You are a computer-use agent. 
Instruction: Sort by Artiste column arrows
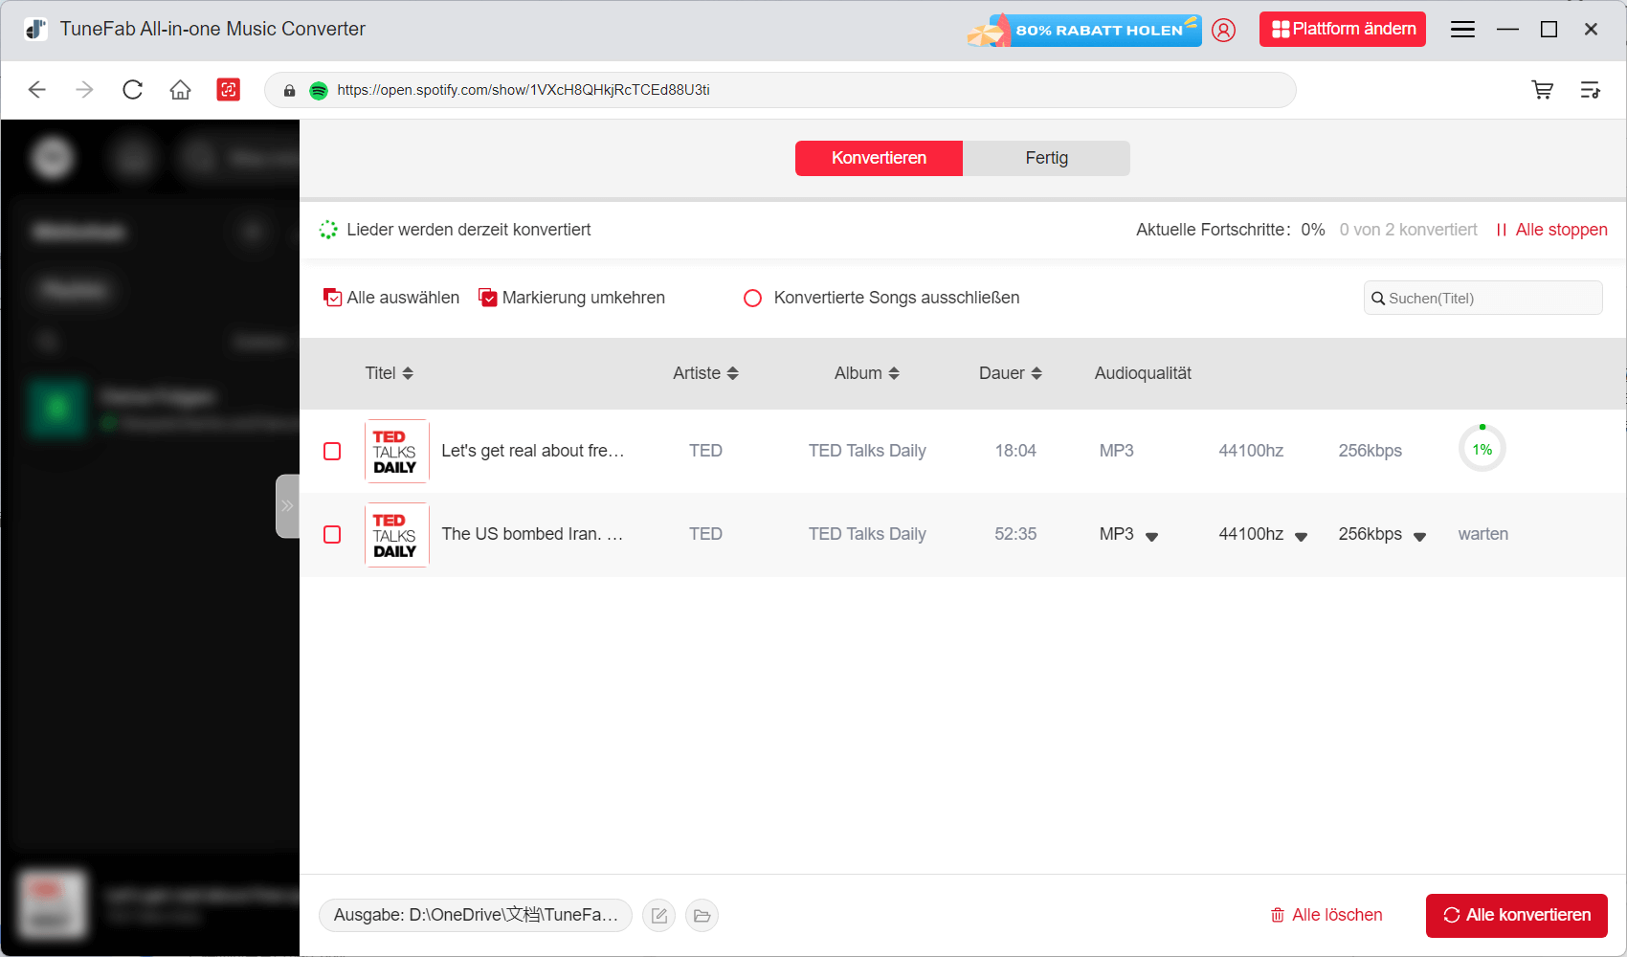tap(733, 373)
